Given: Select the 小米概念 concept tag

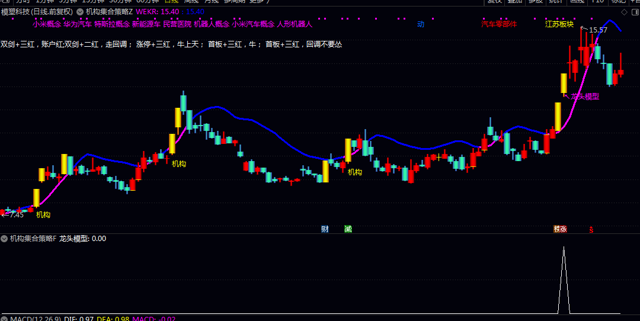Looking at the screenshot, I should click(x=47, y=24).
